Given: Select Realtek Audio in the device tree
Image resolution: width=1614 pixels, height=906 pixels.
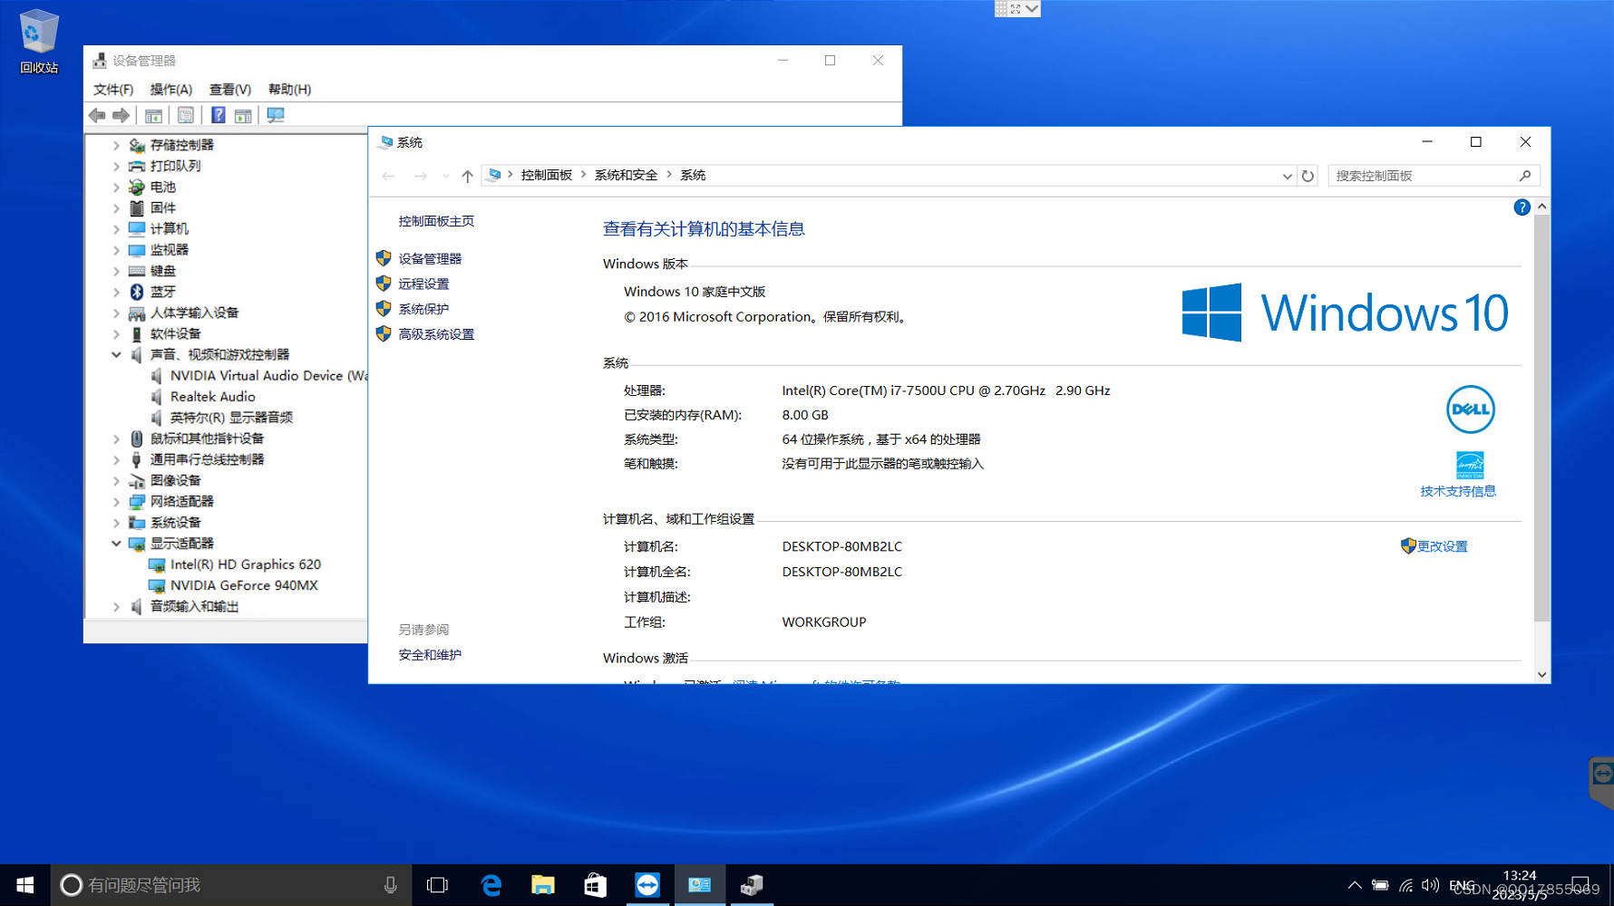Looking at the screenshot, I should tap(213, 397).
